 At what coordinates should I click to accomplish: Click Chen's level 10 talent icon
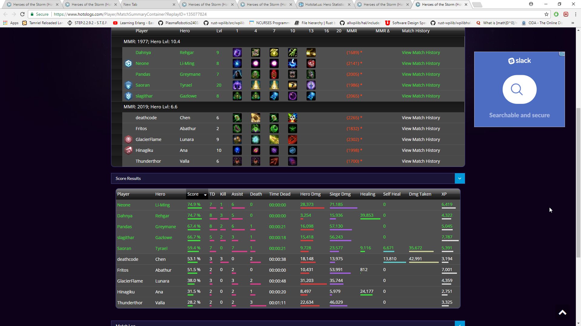click(x=293, y=118)
